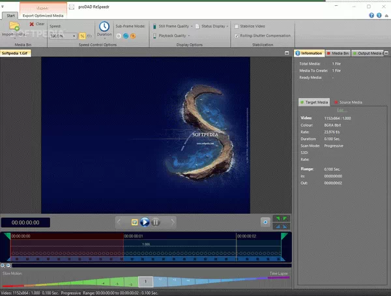
Task: Pause the video playback
Action: [156, 222]
